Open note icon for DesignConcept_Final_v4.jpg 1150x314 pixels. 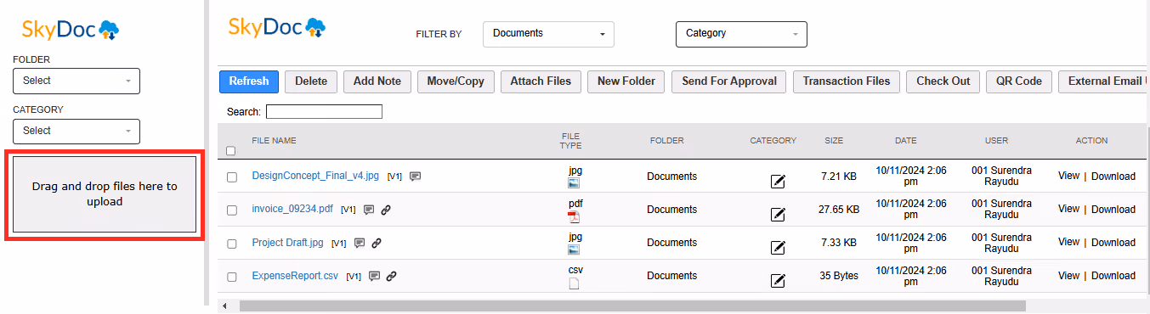pyautogui.click(x=416, y=177)
